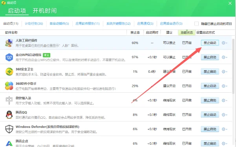236x147 pixels.
Task: Select the 应用通知(5) sub-tab
Action: [x=145, y=24]
